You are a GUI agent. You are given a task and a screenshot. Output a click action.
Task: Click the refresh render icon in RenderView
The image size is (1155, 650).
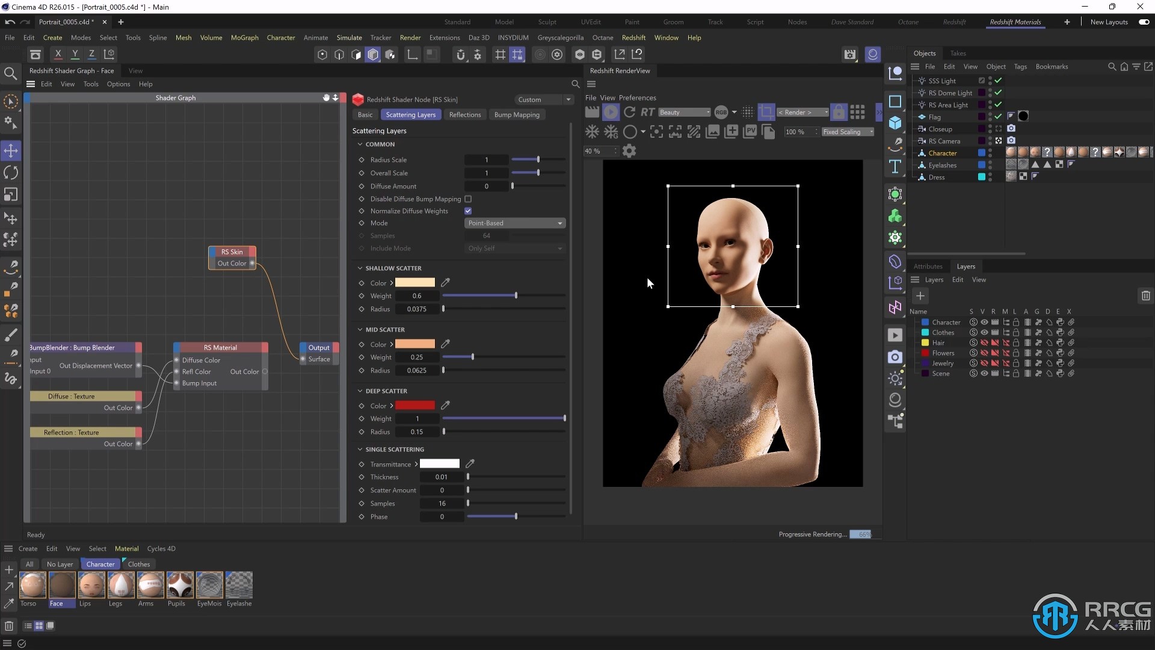tap(629, 112)
